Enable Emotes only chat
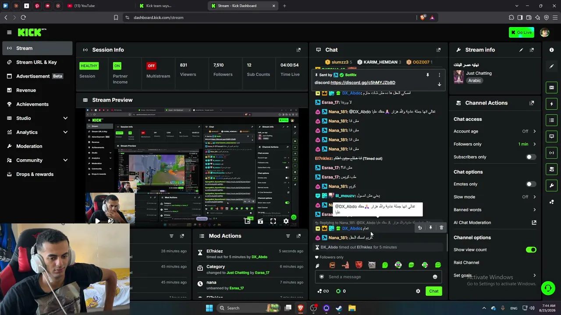The image size is (561, 315). tap(531, 184)
